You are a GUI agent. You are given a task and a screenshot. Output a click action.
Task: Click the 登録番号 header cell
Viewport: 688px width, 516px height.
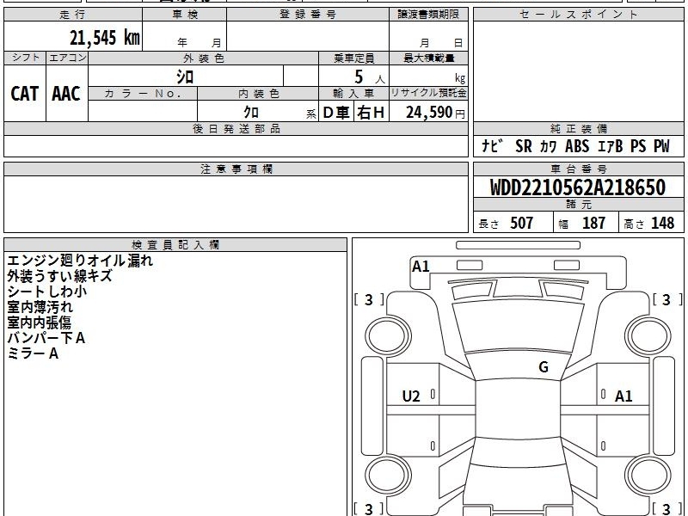tap(308, 15)
